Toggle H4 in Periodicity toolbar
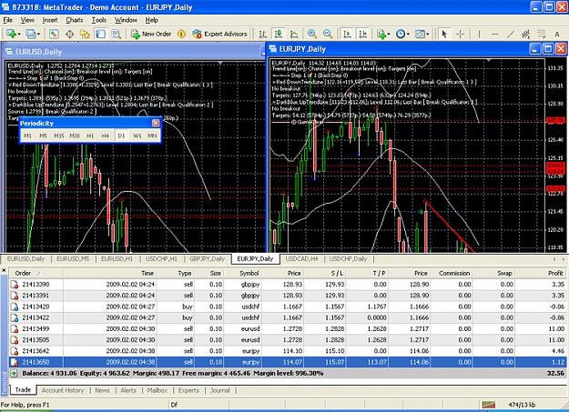 [106, 136]
